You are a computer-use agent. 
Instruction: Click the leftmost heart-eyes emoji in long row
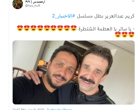point(20,28)
